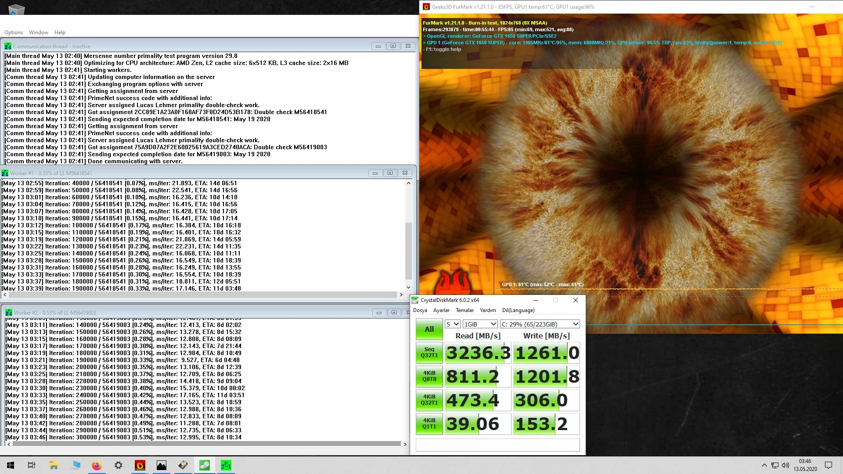Open the CrystalDiskMark Temalar menu

pos(465,310)
